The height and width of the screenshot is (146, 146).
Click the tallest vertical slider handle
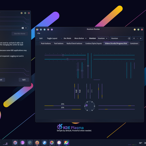pyautogui.click(x=88, y=66)
